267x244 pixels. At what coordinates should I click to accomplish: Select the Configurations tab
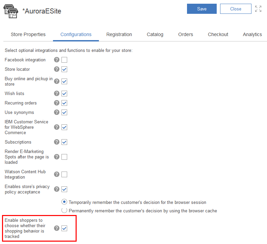click(76, 34)
